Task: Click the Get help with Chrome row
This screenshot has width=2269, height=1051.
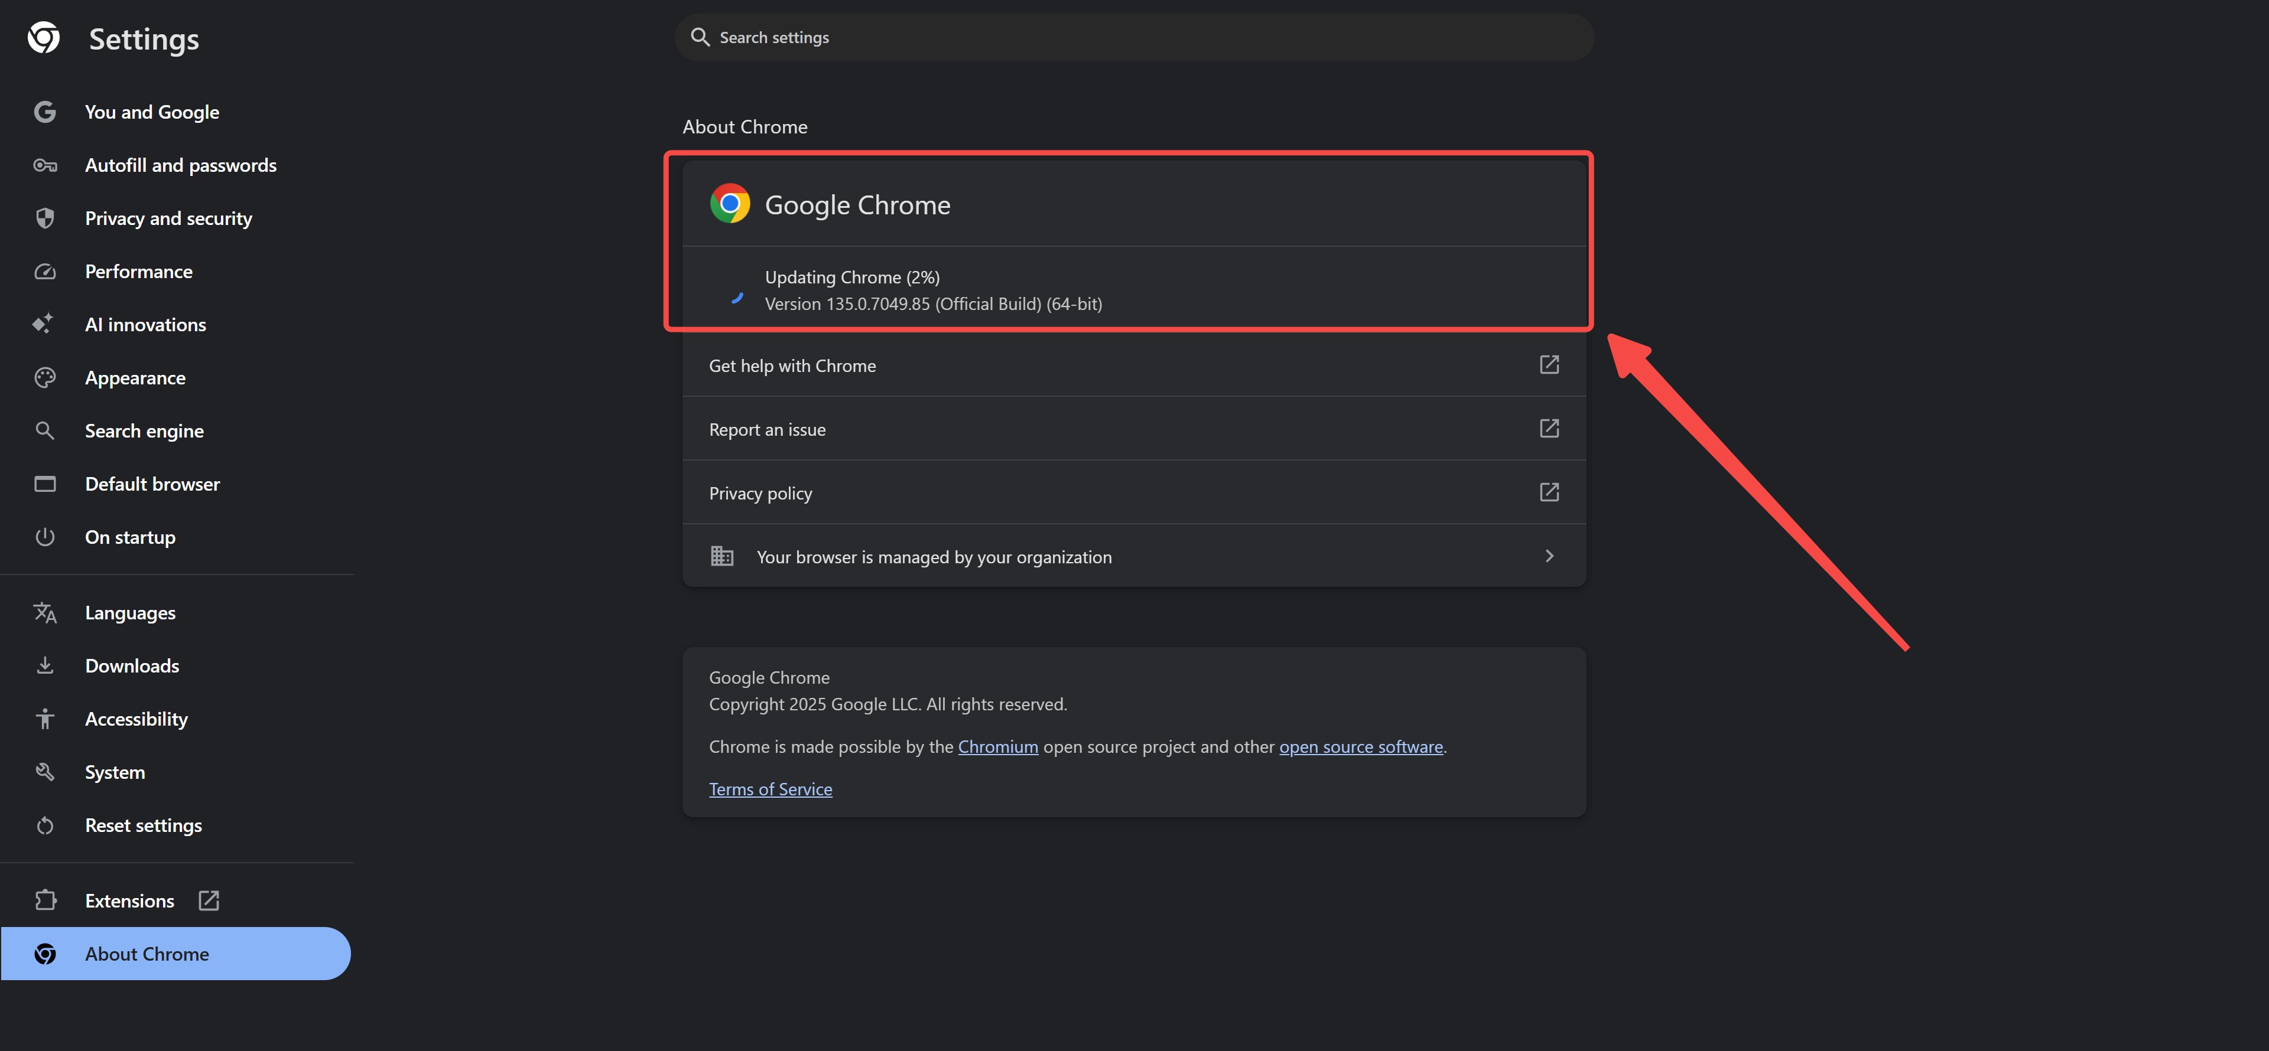Action: point(1134,364)
